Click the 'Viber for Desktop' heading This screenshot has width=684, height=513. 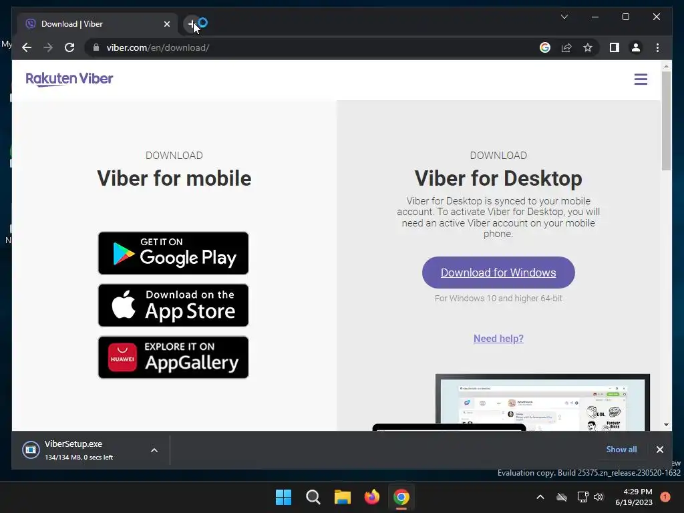498,178
